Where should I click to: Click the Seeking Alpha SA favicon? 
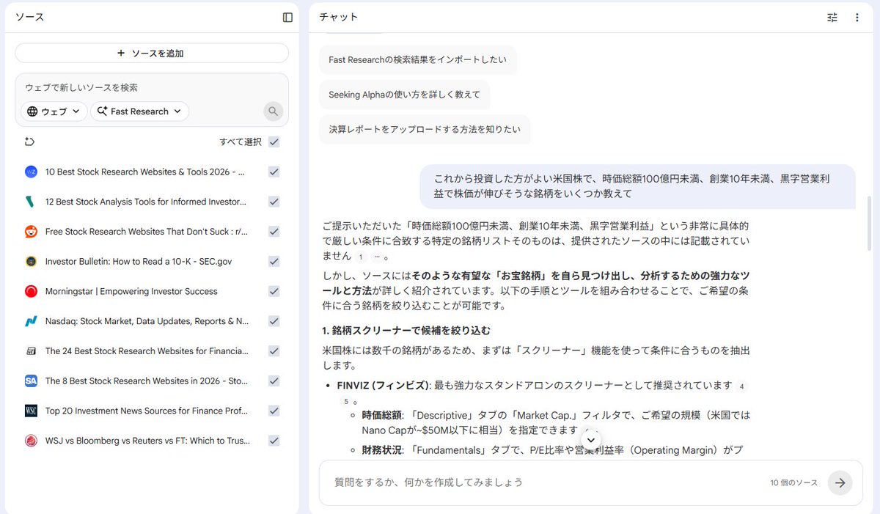click(x=31, y=381)
